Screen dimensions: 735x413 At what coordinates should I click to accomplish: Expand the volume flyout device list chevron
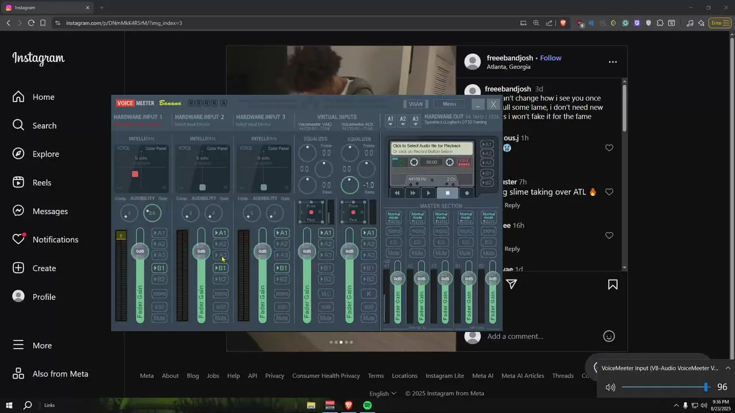tap(728, 368)
